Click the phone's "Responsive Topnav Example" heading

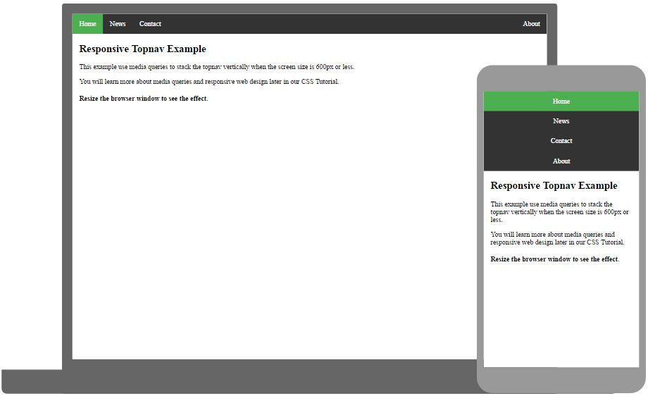tap(554, 186)
